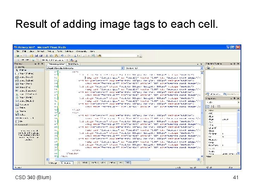Image resolution: width=254 pixels, height=190 pixels.
Task: Open the View menu
Action: tap(32, 51)
